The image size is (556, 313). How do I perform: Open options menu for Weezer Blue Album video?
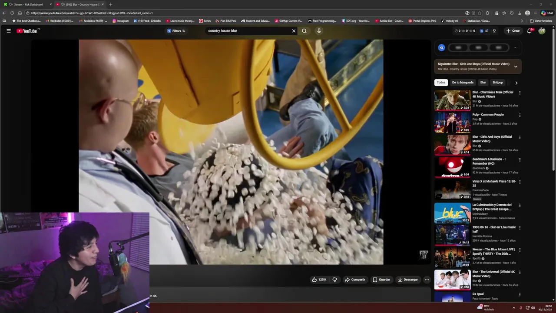[x=520, y=250]
